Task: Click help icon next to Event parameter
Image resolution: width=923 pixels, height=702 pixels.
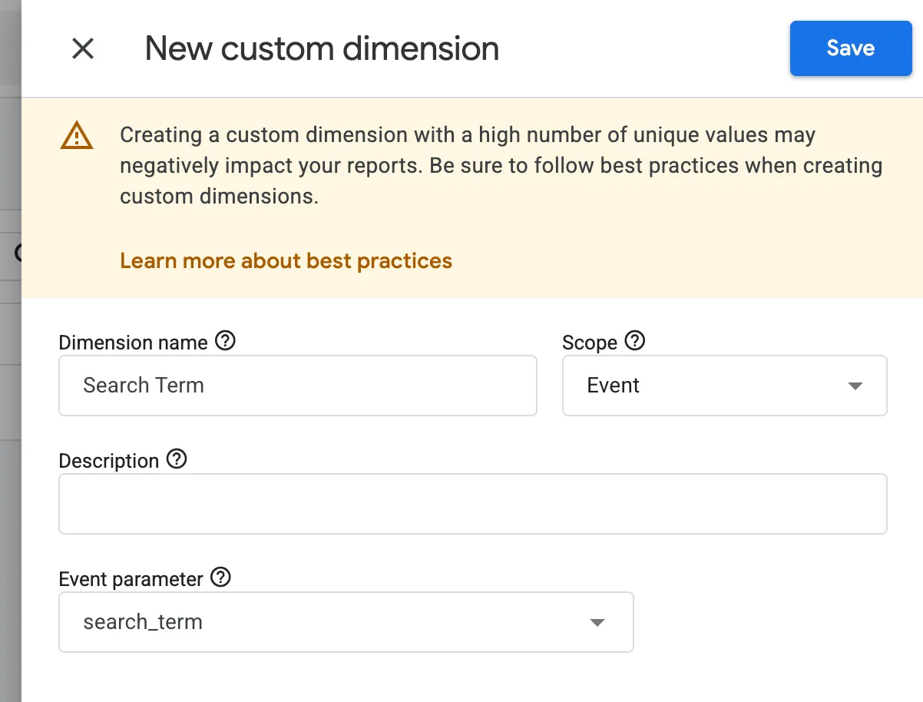Action: (x=220, y=577)
